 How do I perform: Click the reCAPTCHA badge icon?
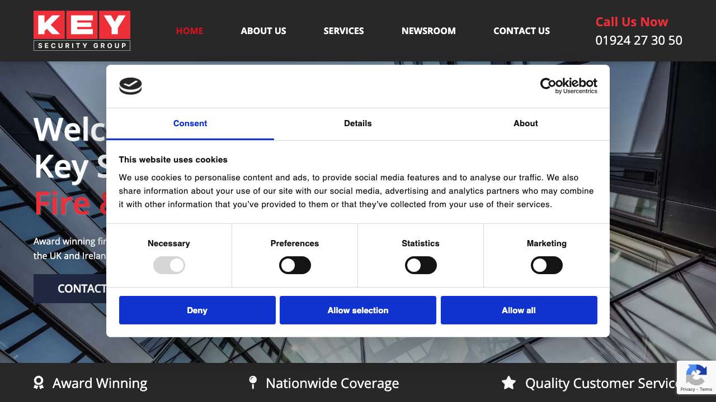[696, 377]
